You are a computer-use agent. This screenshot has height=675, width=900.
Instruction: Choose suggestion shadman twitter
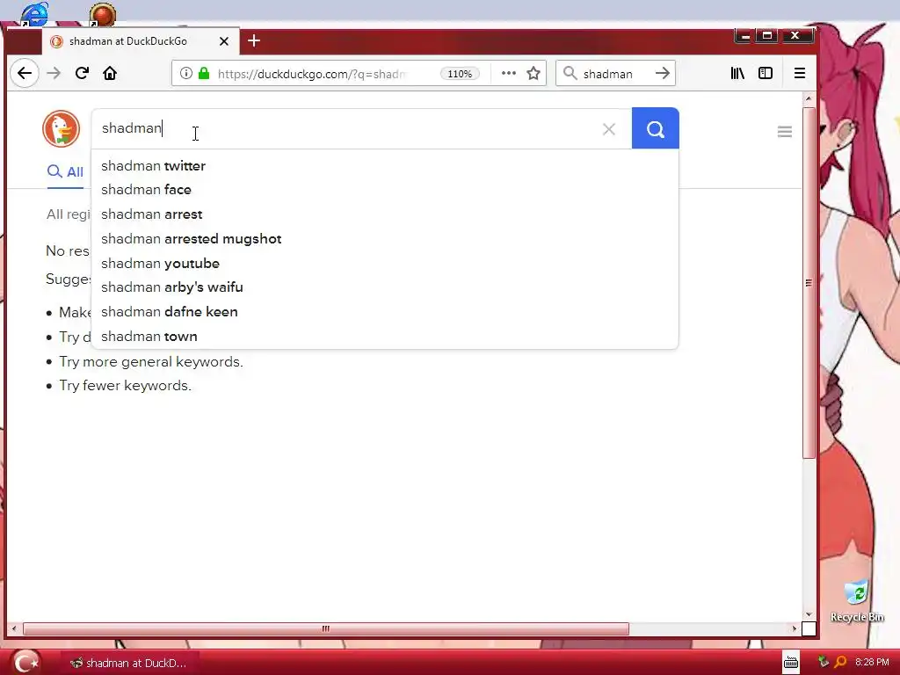[385, 166]
